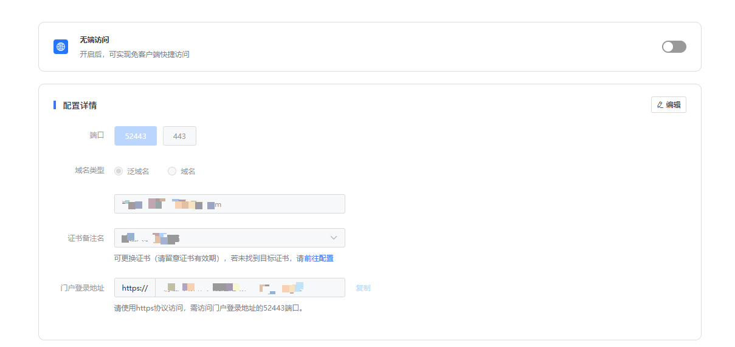
Task: Click the domain name input field
Action: click(x=230, y=204)
